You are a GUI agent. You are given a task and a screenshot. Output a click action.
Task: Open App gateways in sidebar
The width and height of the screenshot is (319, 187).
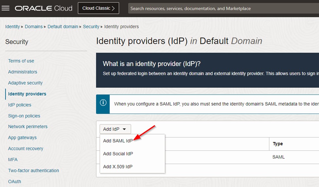tap(22, 137)
